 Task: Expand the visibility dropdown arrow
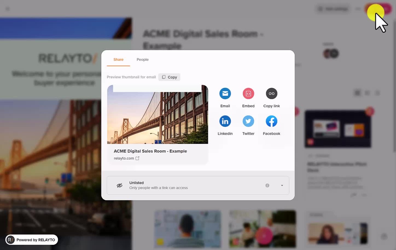click(x=282, y=186)
